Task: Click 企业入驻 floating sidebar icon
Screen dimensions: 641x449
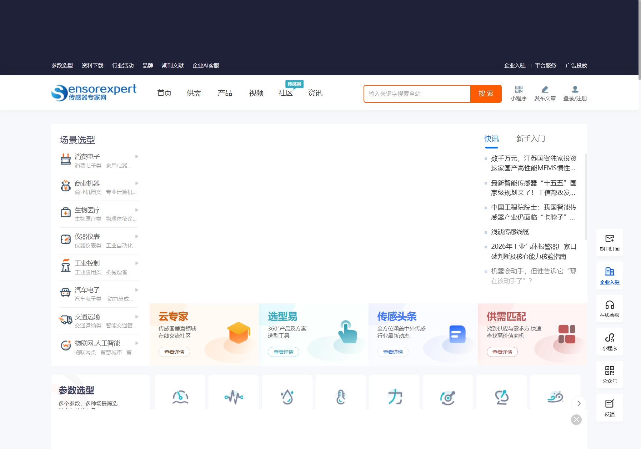Action: coord(610,272)
